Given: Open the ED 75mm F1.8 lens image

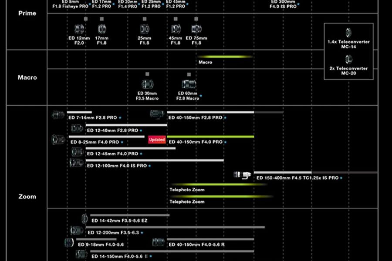Looking at the screenshot, I should [196, 29].
